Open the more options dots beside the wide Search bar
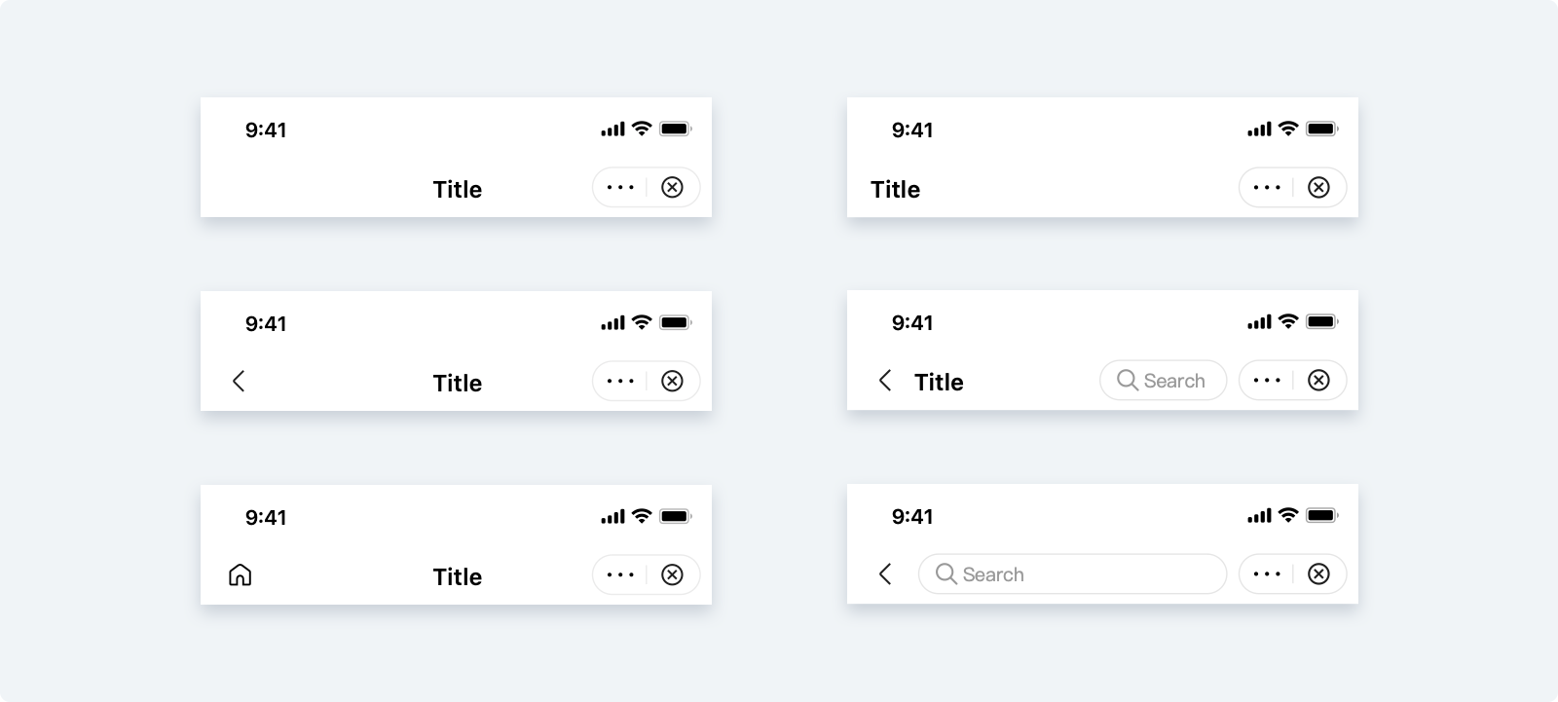 tap(1267, 574)
